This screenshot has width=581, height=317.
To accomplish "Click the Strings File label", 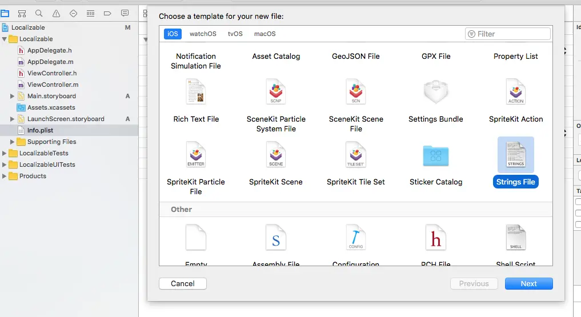I will (516, 182).
